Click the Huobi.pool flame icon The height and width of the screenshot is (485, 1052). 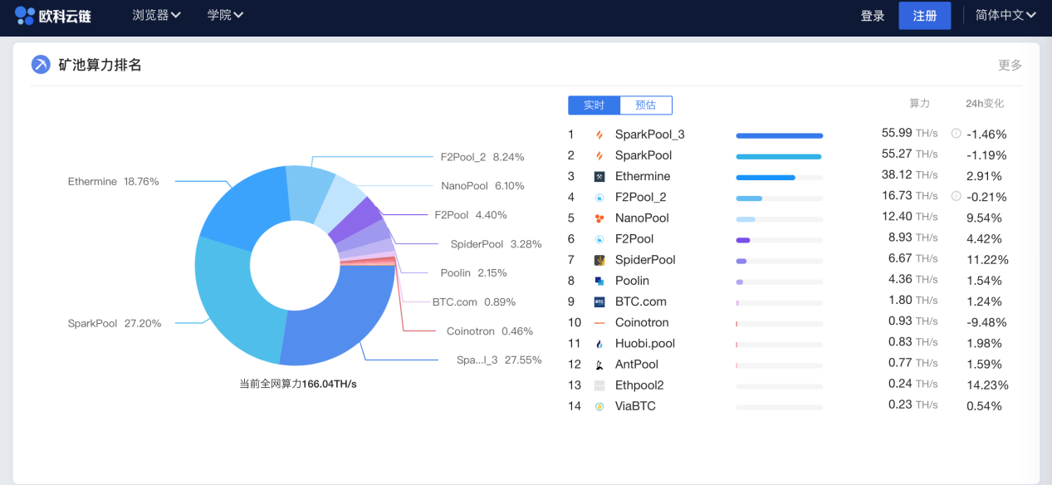[x=599, y=344]
